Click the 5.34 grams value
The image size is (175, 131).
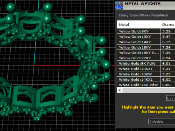[x=166, y=69]
